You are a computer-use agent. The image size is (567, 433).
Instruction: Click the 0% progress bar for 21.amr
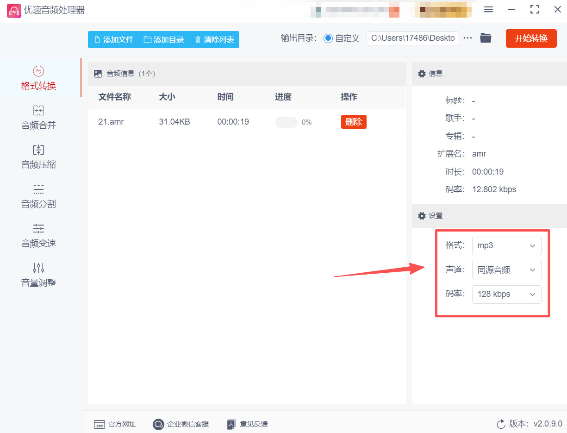point(286,122)
